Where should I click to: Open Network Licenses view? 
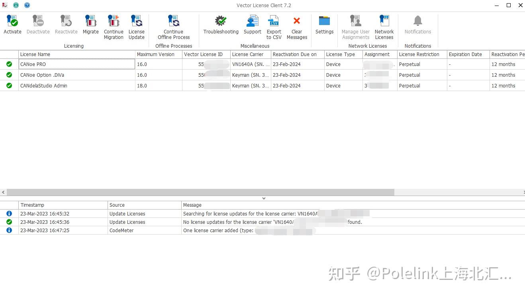pos(384,24)
